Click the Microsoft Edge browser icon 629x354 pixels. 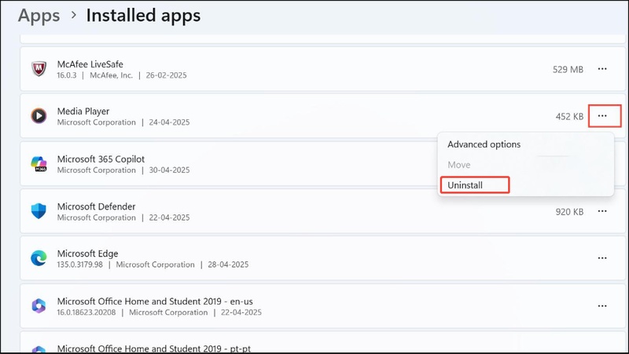(x=39, y=258)
